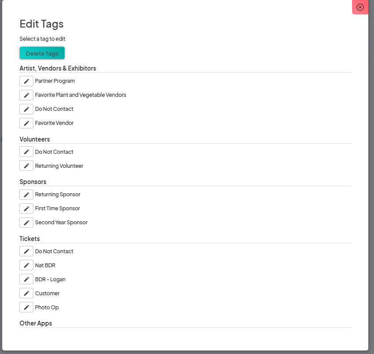Screen dimensions: 374x354
Task: Open the editor for Nat BDR tag
Action: pos(26,265)
